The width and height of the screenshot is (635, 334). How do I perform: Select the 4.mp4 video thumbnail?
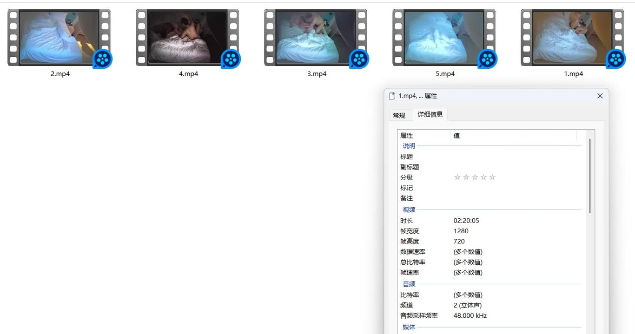[x=187, y=38]
